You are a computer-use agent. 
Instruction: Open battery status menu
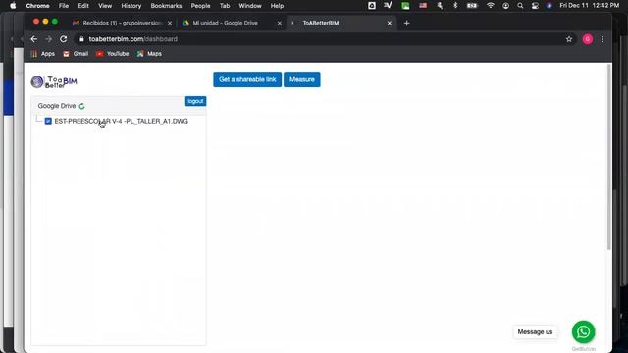click(473, 6)
